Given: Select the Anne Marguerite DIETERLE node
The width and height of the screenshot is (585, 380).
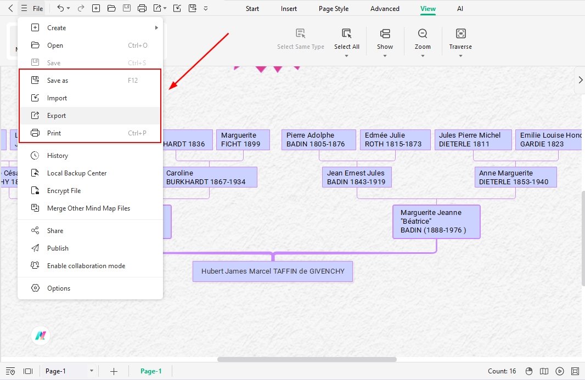Looking at the screenshot, I should [x=515, y=177].
